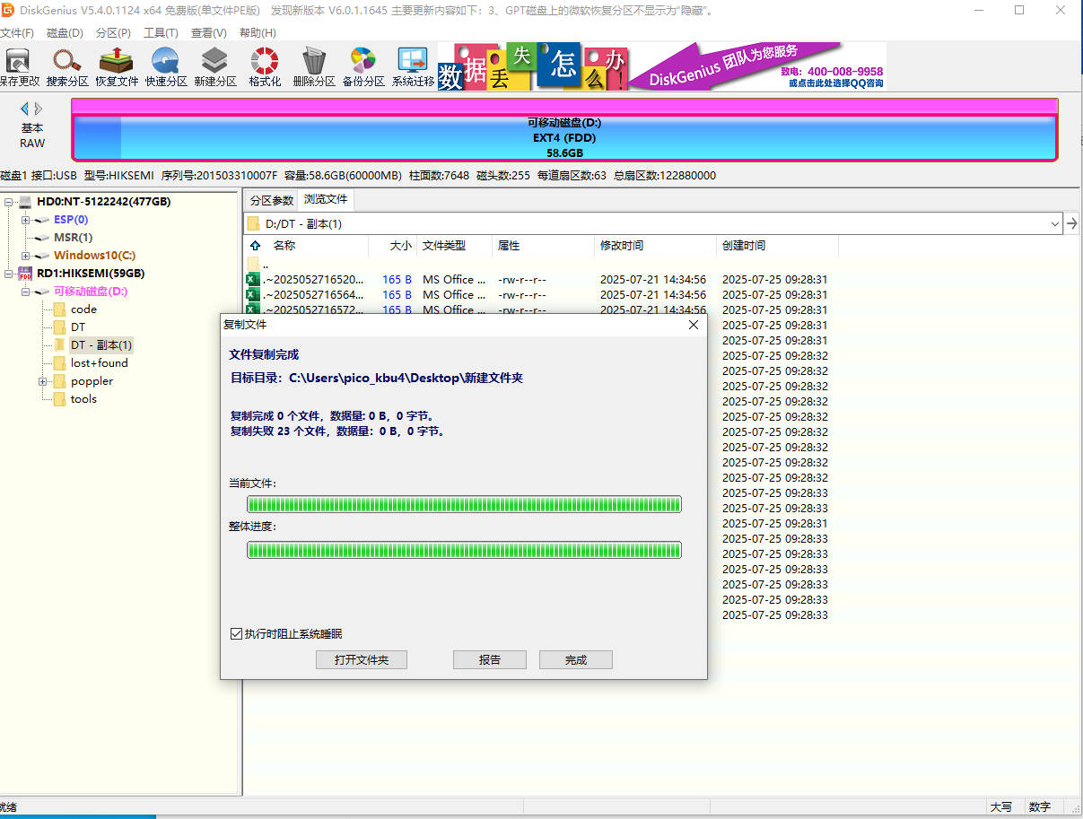The width and height of the screenshot is (1083, 819).
Task: Collapse the 可移动磁盘(D:) node
Action: click(x=25, y=292)
